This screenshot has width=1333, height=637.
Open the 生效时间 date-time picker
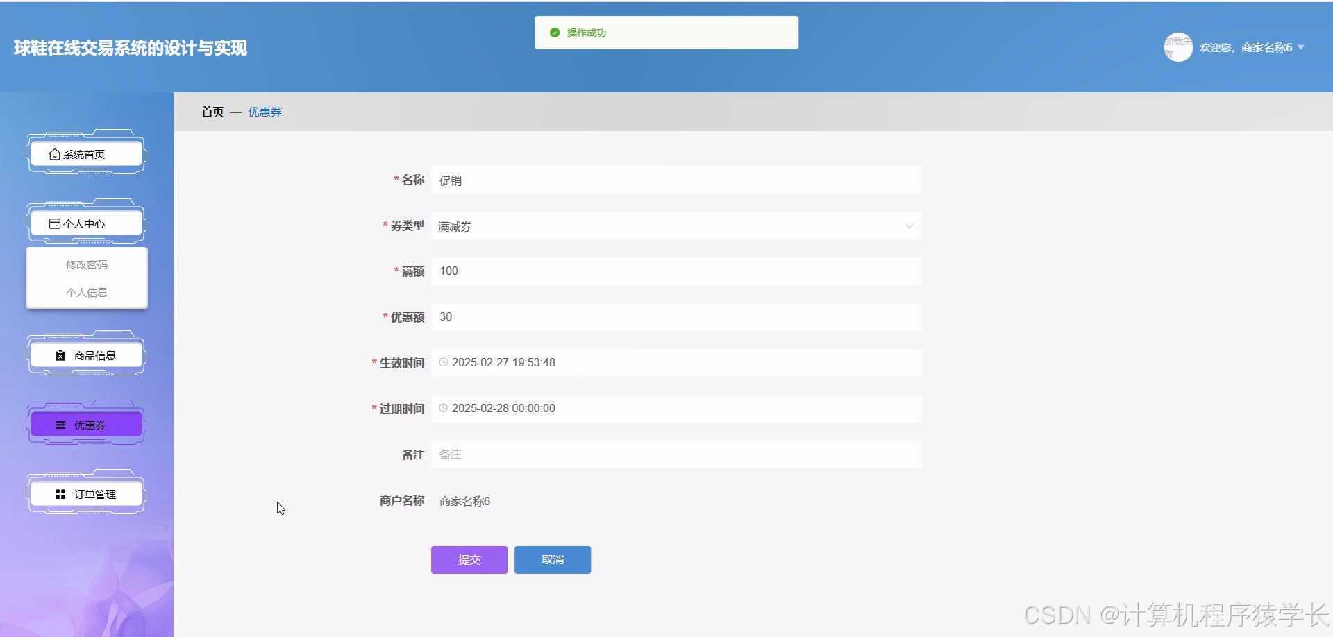click(676, 362)
